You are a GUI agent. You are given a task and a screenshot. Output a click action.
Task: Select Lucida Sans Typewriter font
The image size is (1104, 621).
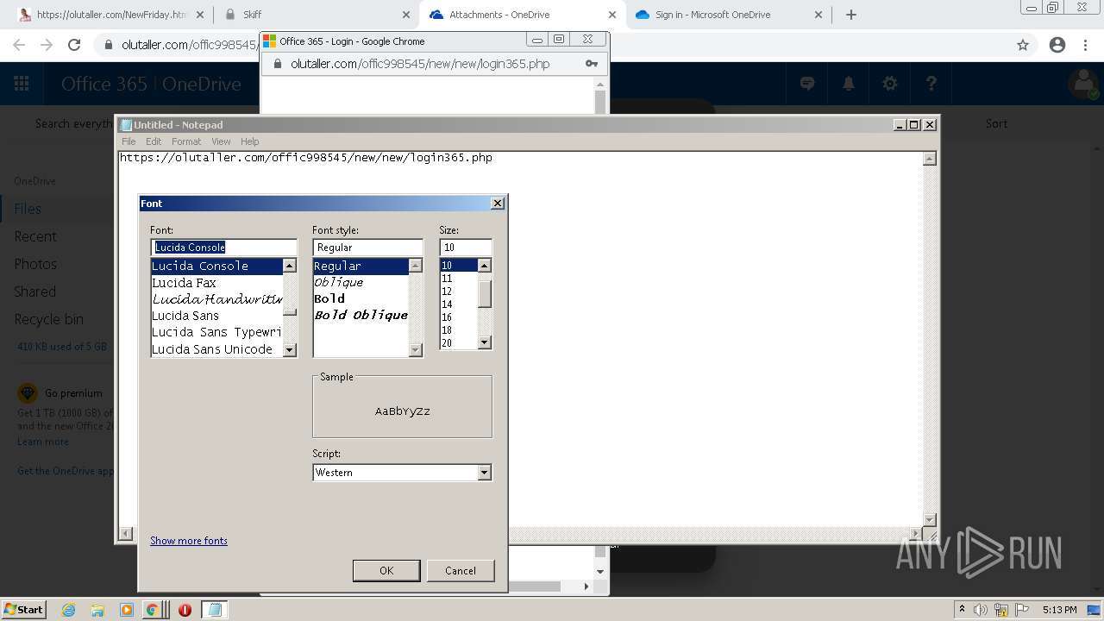[216, 332]
